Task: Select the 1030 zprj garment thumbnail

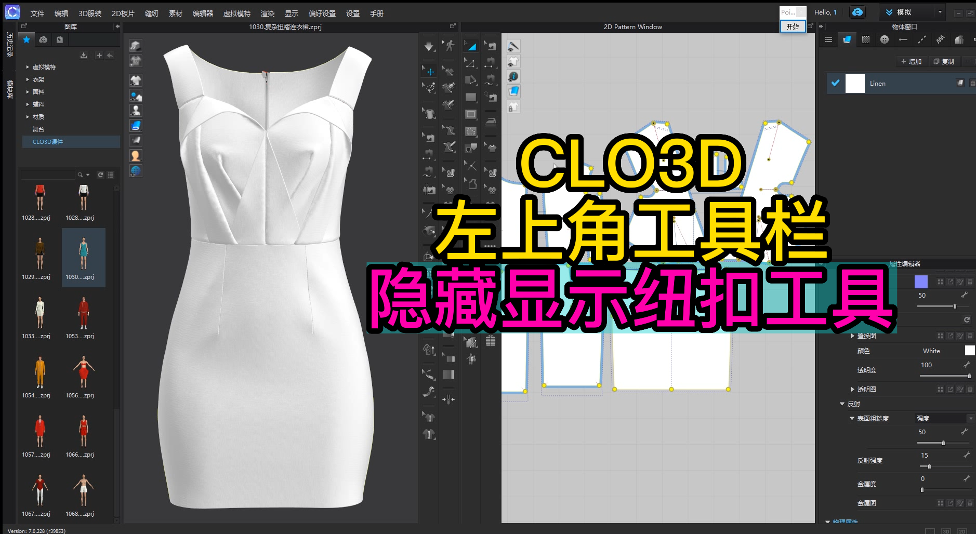Action: 84,258
